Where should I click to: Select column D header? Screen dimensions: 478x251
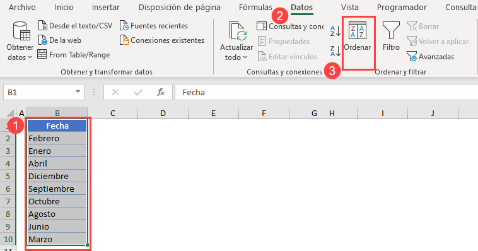[x=163, y=114]
